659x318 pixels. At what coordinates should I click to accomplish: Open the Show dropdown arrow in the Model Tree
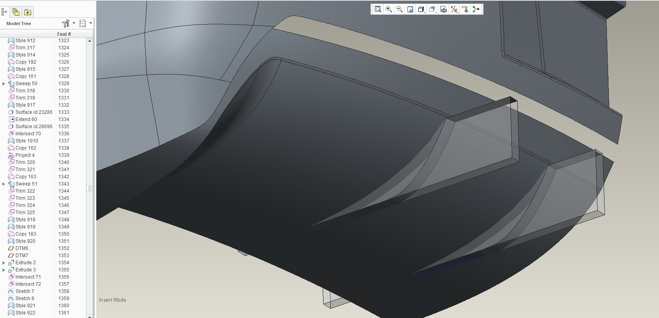coord(91,23)
